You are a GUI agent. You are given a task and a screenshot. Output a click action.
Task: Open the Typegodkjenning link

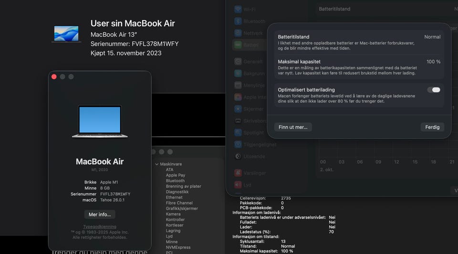click(100, 226)
